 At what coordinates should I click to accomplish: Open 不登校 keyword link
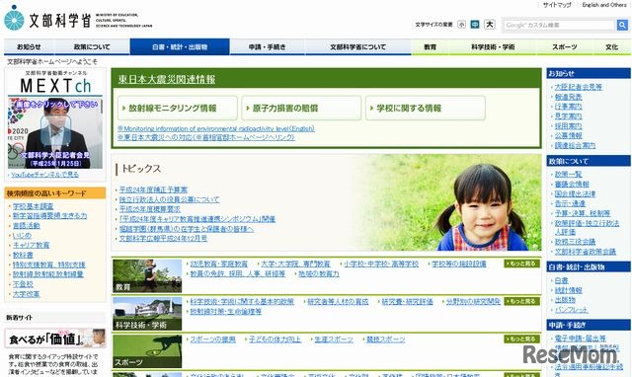(x=23, y=284)
